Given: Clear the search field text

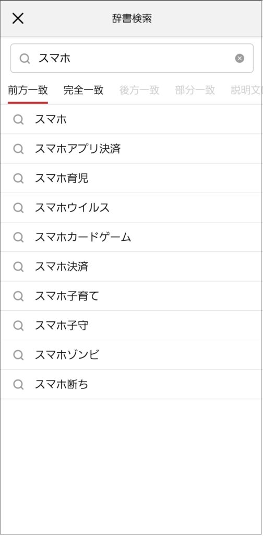Looking at the screenshot, I should pos(240,59).
